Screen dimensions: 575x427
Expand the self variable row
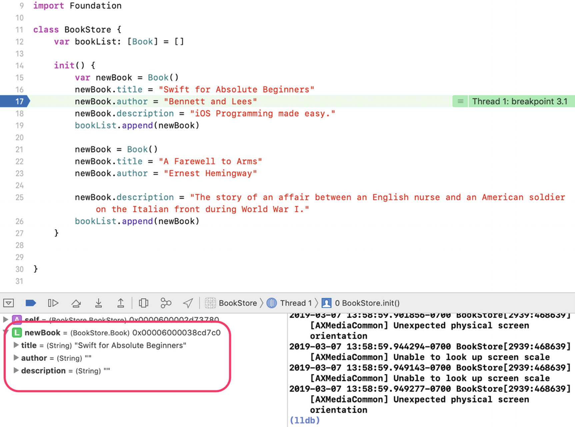tap(6, 320)
